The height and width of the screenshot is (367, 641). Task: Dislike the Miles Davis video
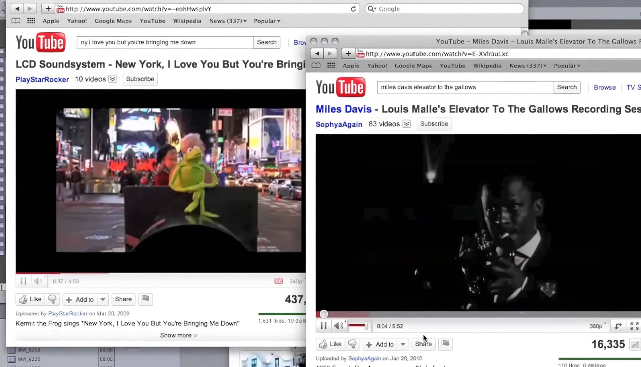[x=352, y=344]
